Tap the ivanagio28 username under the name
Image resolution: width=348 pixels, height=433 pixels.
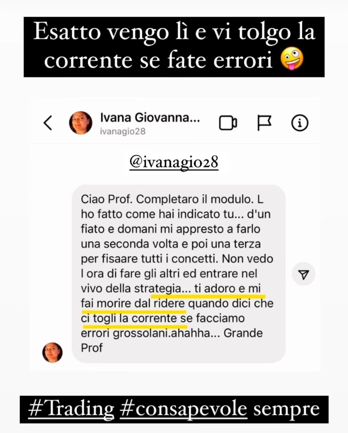[123, 131]
